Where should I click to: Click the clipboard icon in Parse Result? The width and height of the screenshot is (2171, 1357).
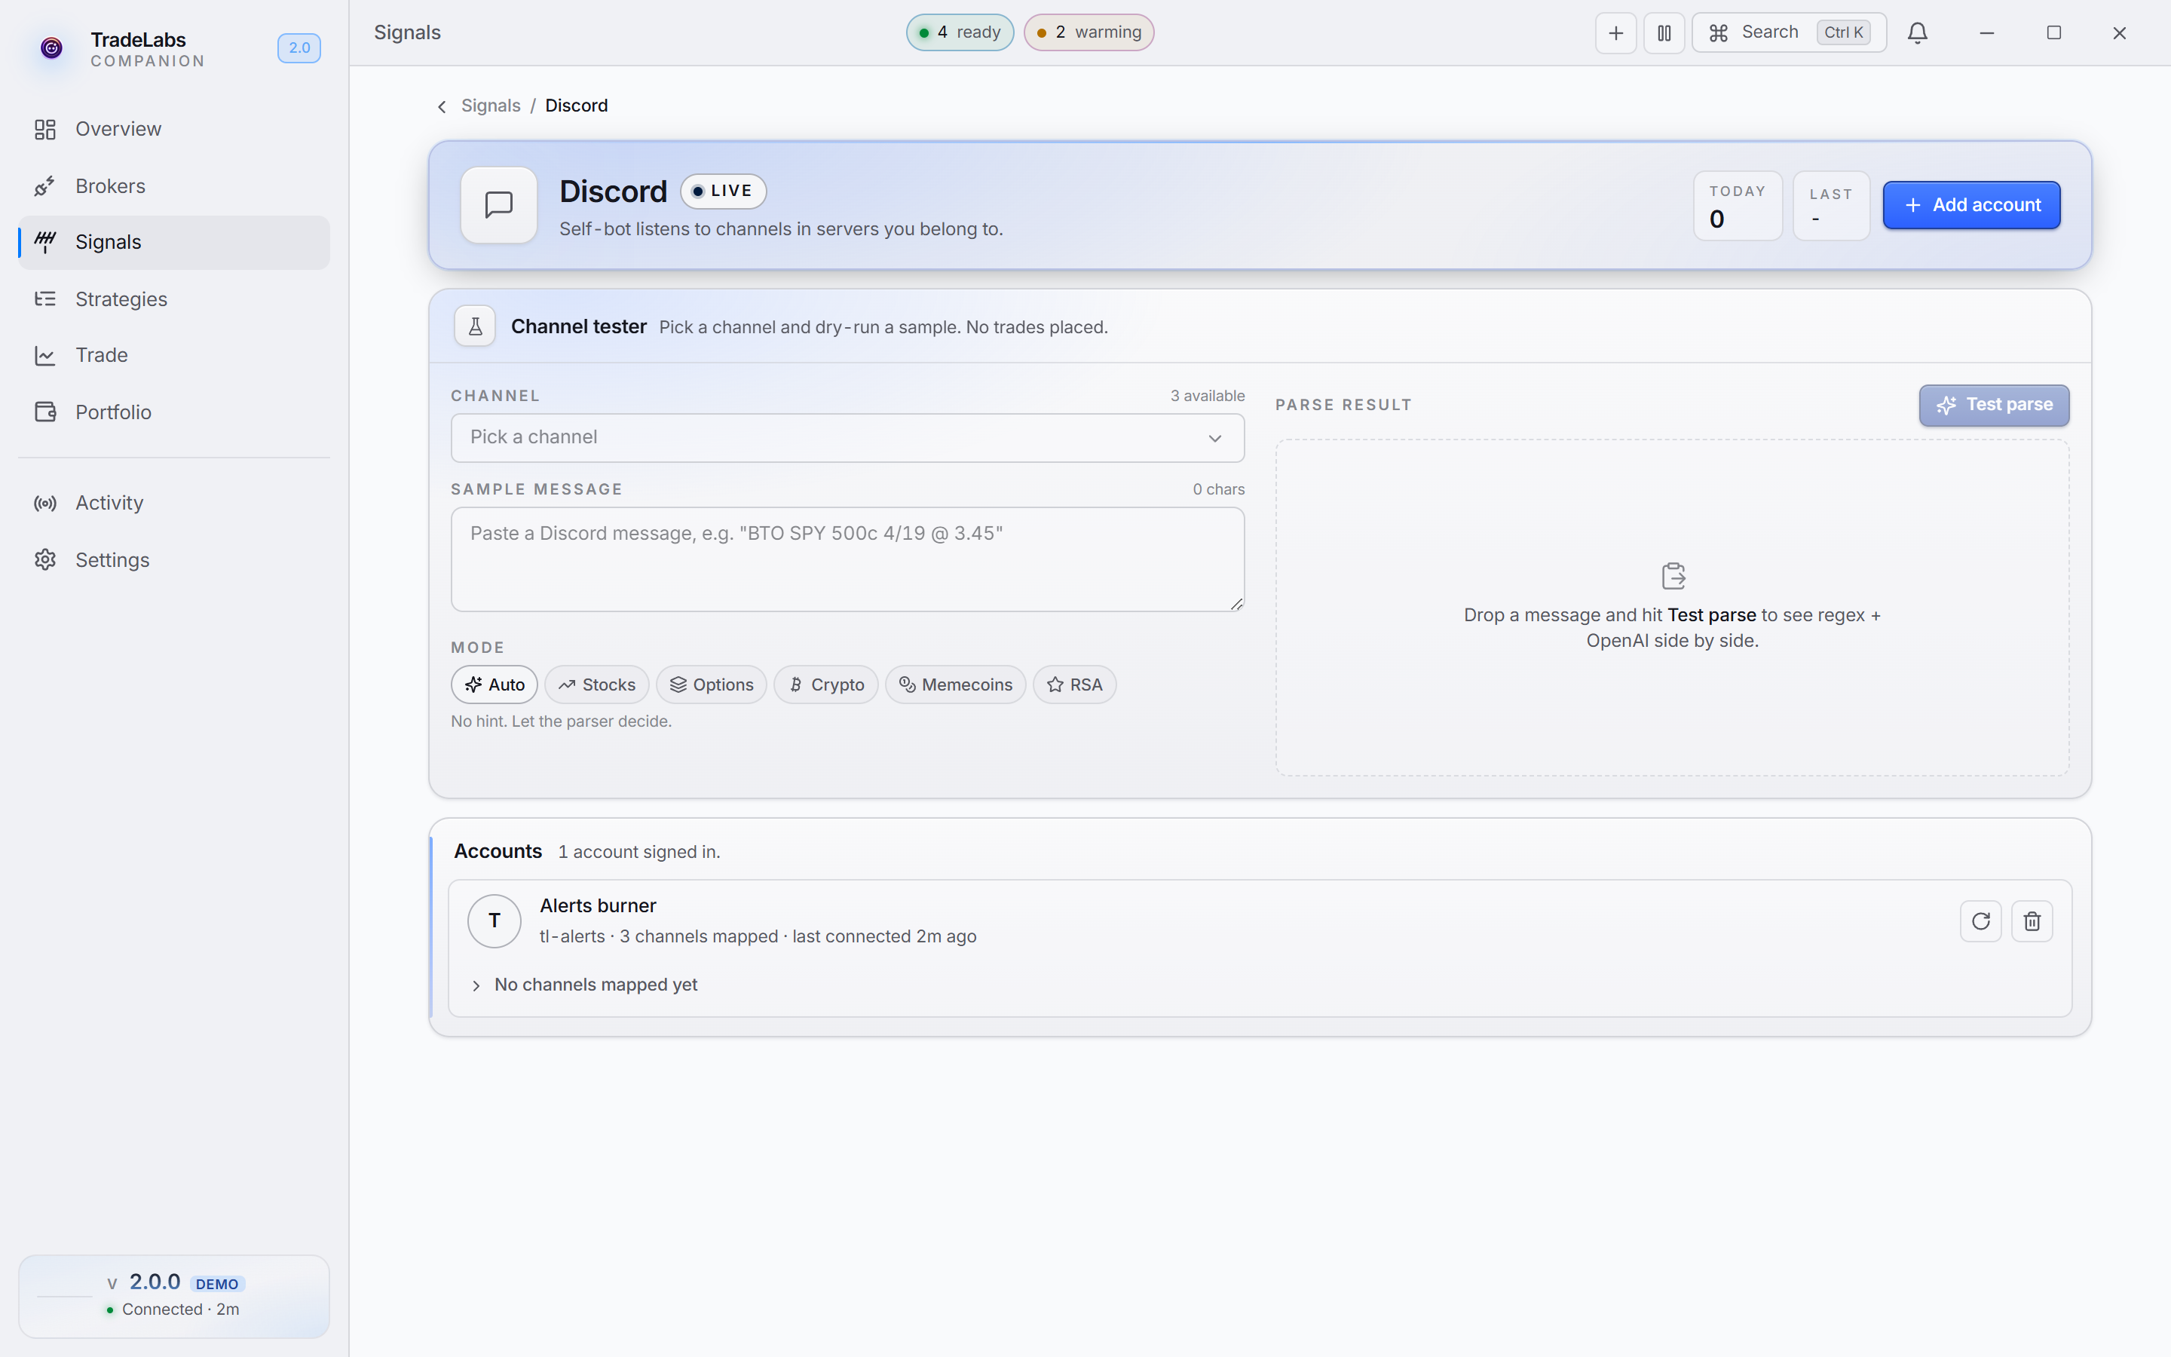click(1673, 576)
